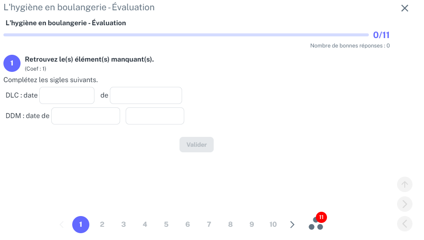Viewport: 424px width, 240px height.
Task: Go to next pagination page arrow
Action: coord(292,225)
